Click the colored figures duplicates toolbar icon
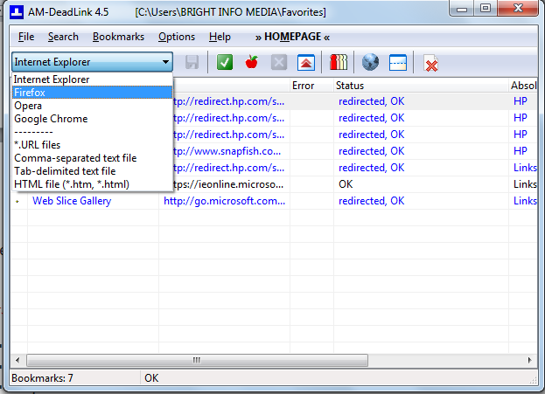The image size is (545, 394). coord(339,63)
